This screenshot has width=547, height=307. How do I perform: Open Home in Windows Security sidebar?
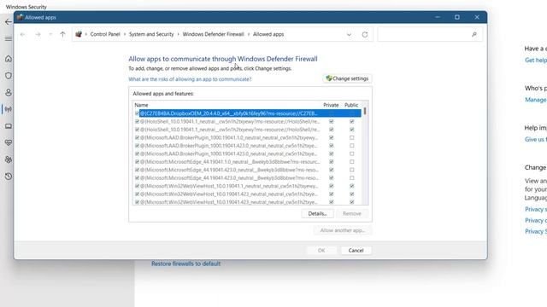(9, 59)
